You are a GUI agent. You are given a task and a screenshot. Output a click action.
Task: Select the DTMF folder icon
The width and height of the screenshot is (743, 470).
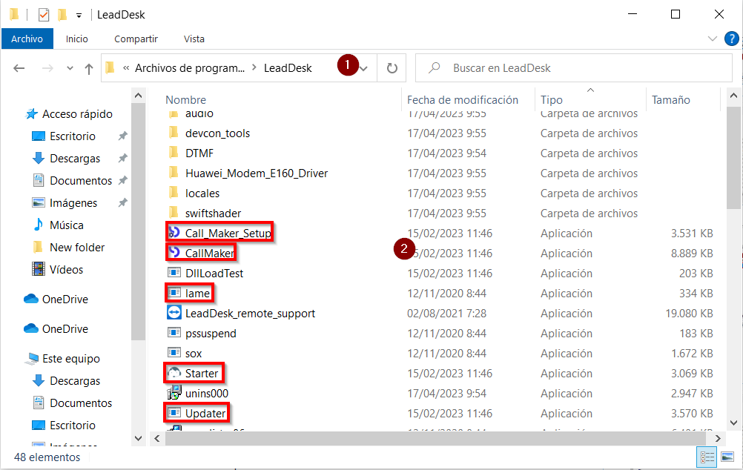click(174, 153)
